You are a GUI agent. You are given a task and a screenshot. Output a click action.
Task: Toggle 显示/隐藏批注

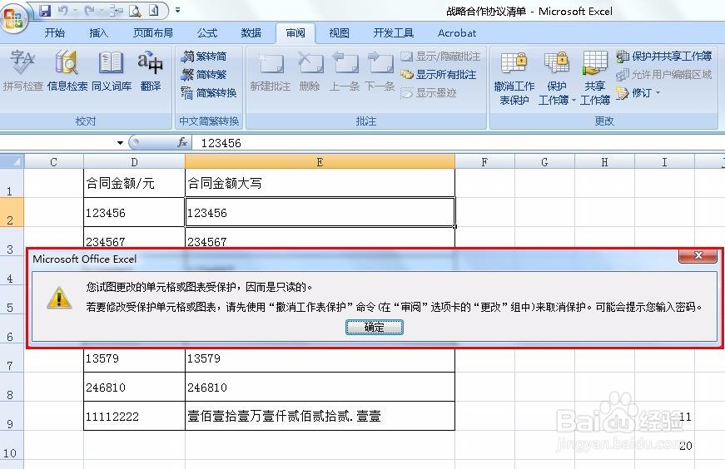[x=440, y=57]
